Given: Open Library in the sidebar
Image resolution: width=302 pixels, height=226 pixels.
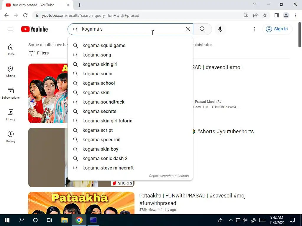Looking at the screenshot, I should click(x=11, y=115).
